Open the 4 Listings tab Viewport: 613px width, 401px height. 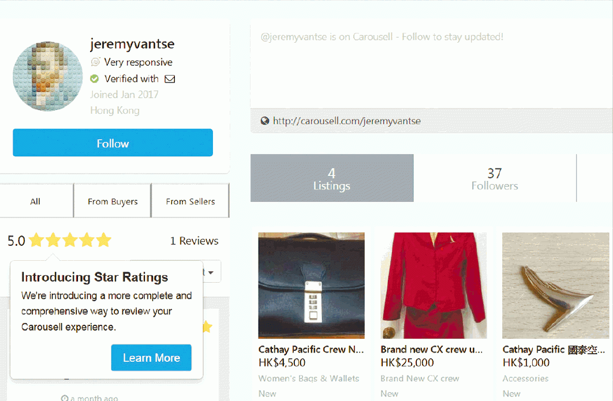click(332, 178)
